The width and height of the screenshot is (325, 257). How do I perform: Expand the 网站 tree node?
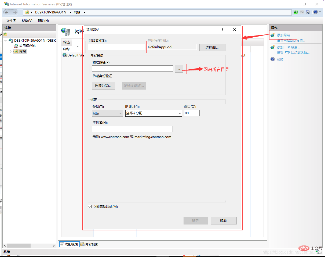11,51
